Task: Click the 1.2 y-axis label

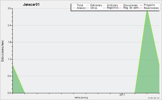Action: (x=9, y=59)
